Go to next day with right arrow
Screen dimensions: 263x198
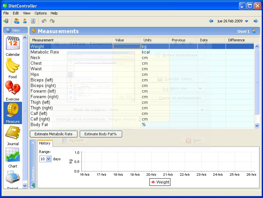coord(256,21)
